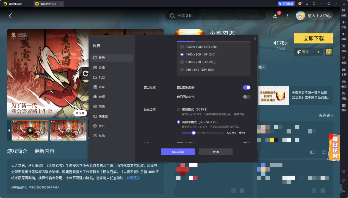Image resolution: width=348 pixels, height=198 pixels.
Task: Click the window popup icon in title bar
Action: [x=314, y=4]
